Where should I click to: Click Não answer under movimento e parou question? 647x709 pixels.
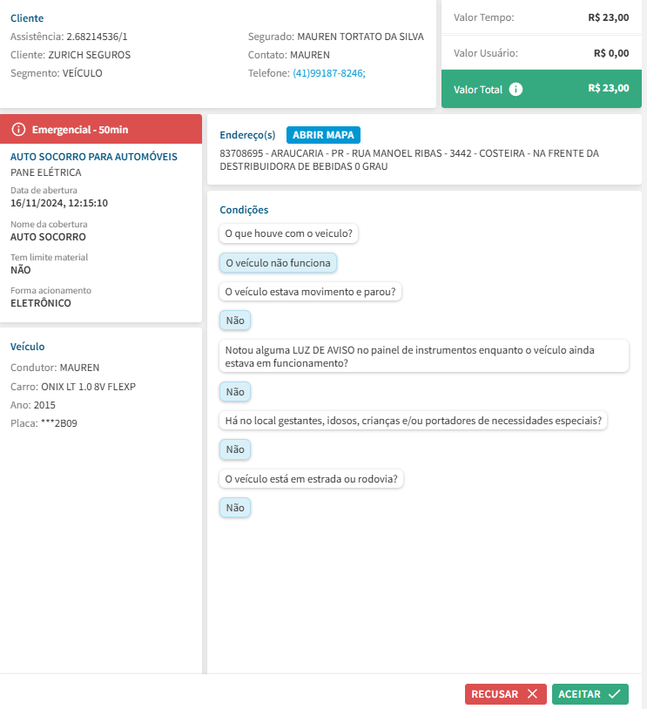click(x=235, y=321)
